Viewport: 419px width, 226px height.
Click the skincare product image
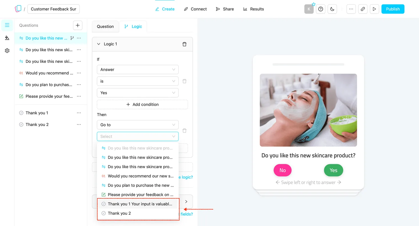[x=308, y=110]
